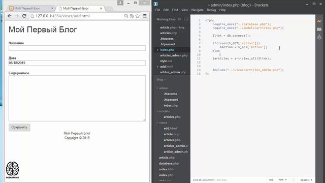Click the Spaces: 4 indentation setting
The height and width of the screenshot is (183, 325).
[306, 179]
